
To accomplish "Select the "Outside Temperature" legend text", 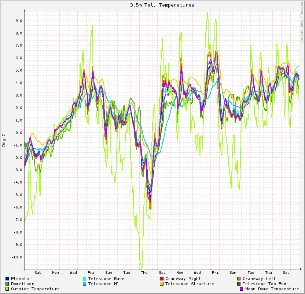I will click(35, 289).
